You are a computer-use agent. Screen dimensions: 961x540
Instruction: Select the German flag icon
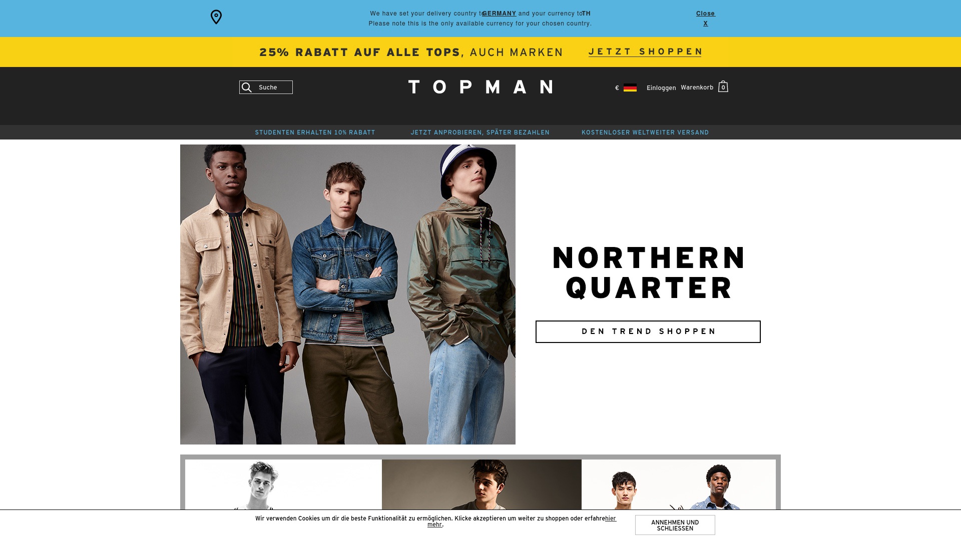pos(630,87)
